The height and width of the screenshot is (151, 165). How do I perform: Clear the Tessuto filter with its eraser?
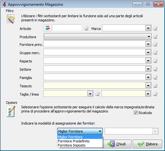point(155,85)
